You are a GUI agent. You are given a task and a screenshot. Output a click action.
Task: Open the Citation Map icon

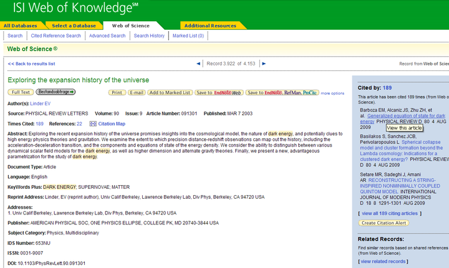(93, 123)
